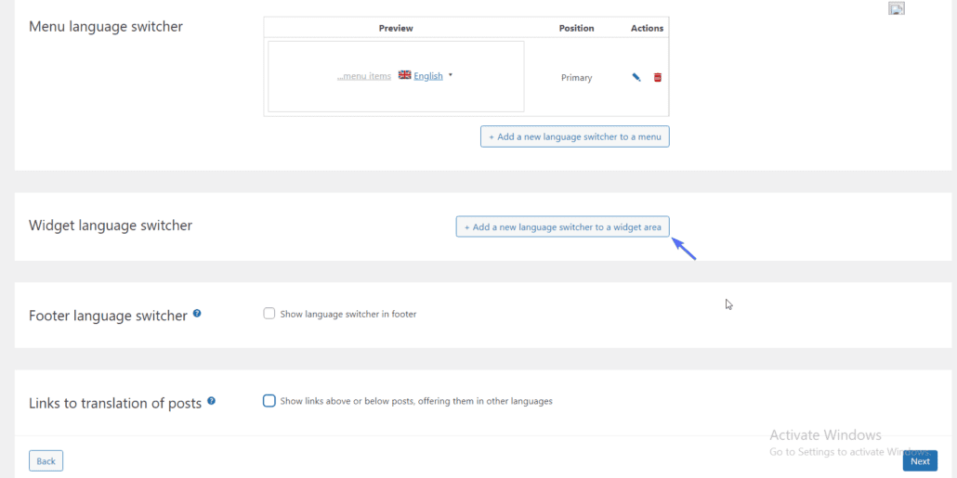Viewport: 957px width, 478px height.
Task: Click the Actions column header
Action: (x=647, y=28)
